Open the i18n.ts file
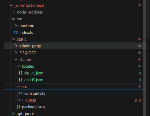The width and height of the screenshot is (150, 116). coord(30,100)
